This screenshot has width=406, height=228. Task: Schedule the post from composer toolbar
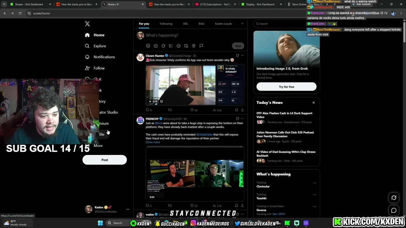[x=186, y=46]
